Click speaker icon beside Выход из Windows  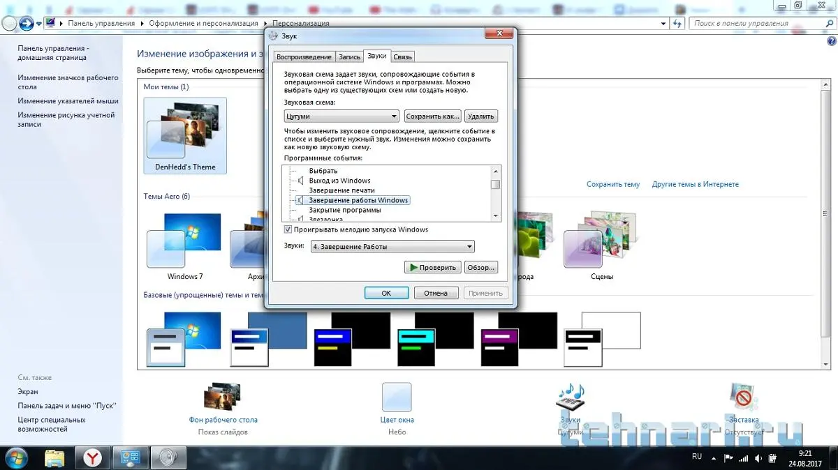coord(301,181)
